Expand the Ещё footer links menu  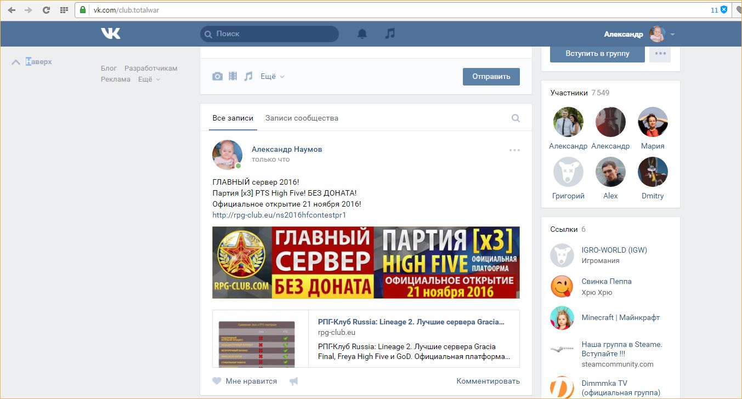point(149,79)
